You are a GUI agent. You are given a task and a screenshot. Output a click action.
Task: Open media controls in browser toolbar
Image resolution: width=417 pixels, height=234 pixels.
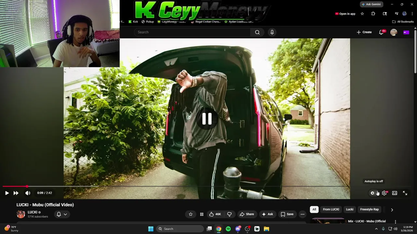[x=396, y=14]
